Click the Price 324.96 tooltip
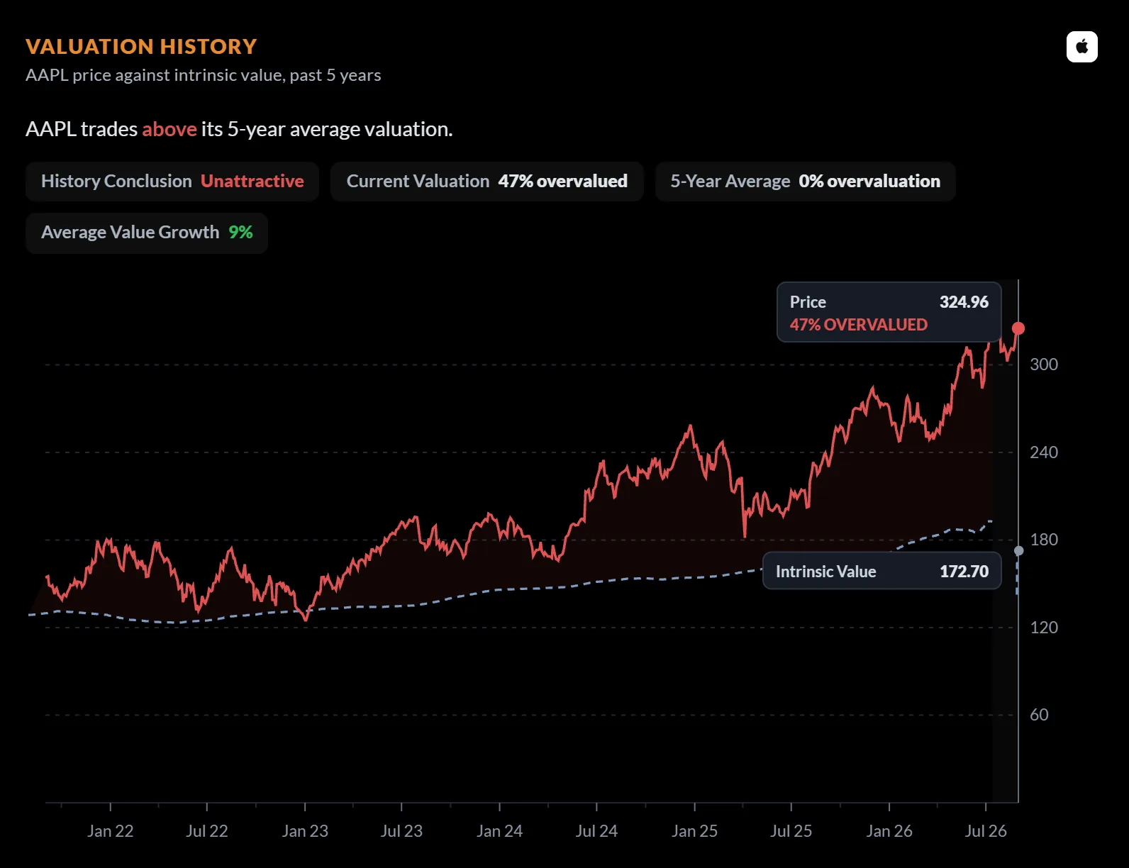 pos(889,313)
